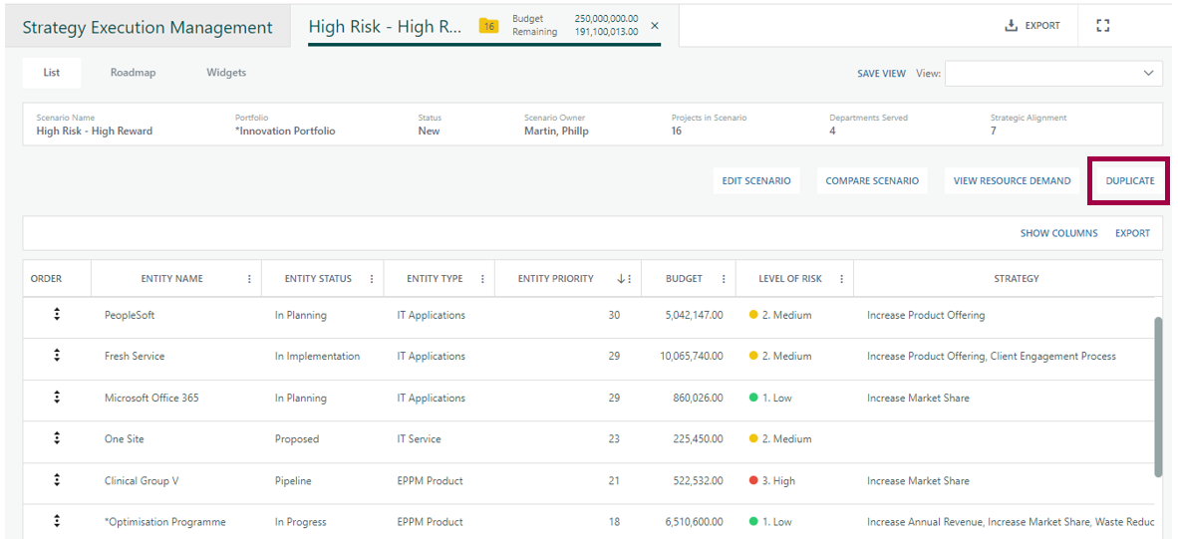
Task: Click the 'IT Service' entity type cell
Action: click(x=420, y=439)
